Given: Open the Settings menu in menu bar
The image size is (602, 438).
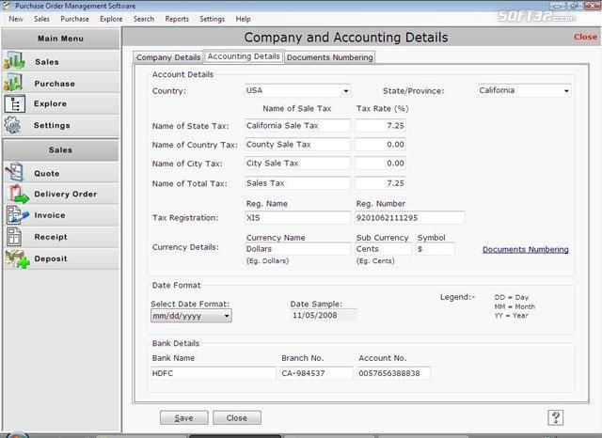Looking at the screenshot, I should coord(212,19).
